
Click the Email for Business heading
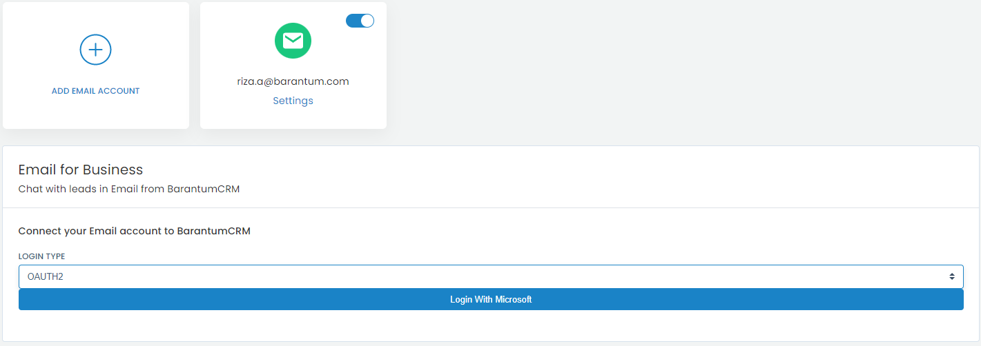[81, 170]
